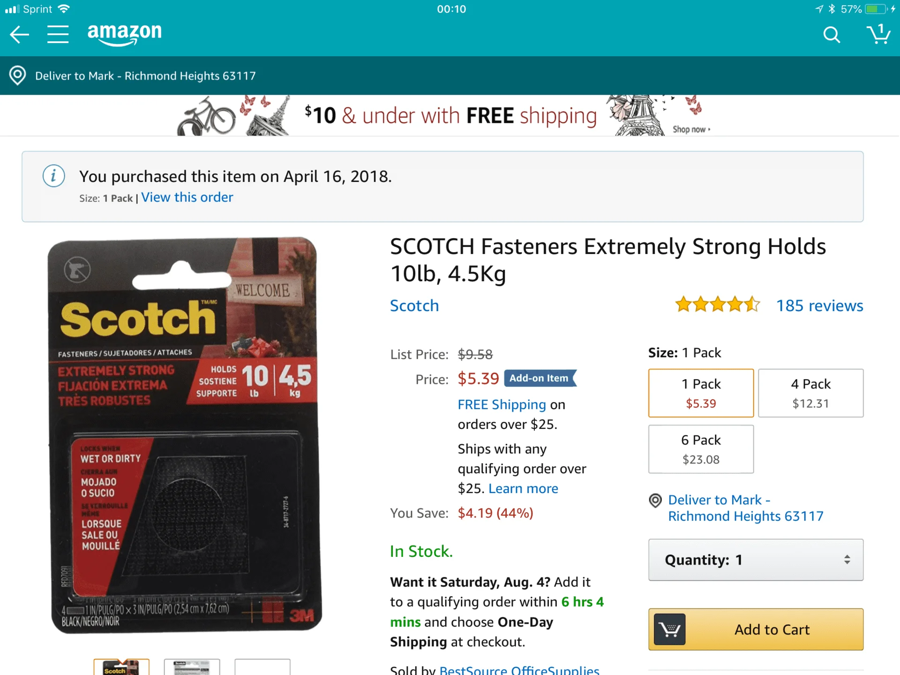
Task: Click the Add to Cart button
Action: pos(756,629)
